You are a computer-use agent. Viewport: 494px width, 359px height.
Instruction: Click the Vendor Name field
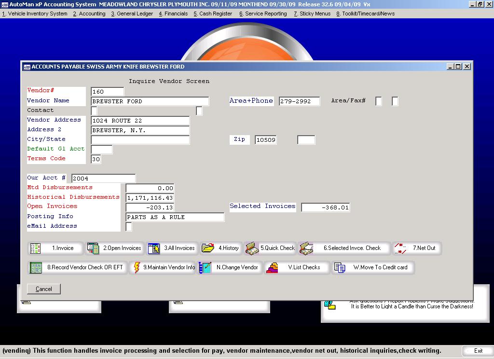(x=150, y=101)
